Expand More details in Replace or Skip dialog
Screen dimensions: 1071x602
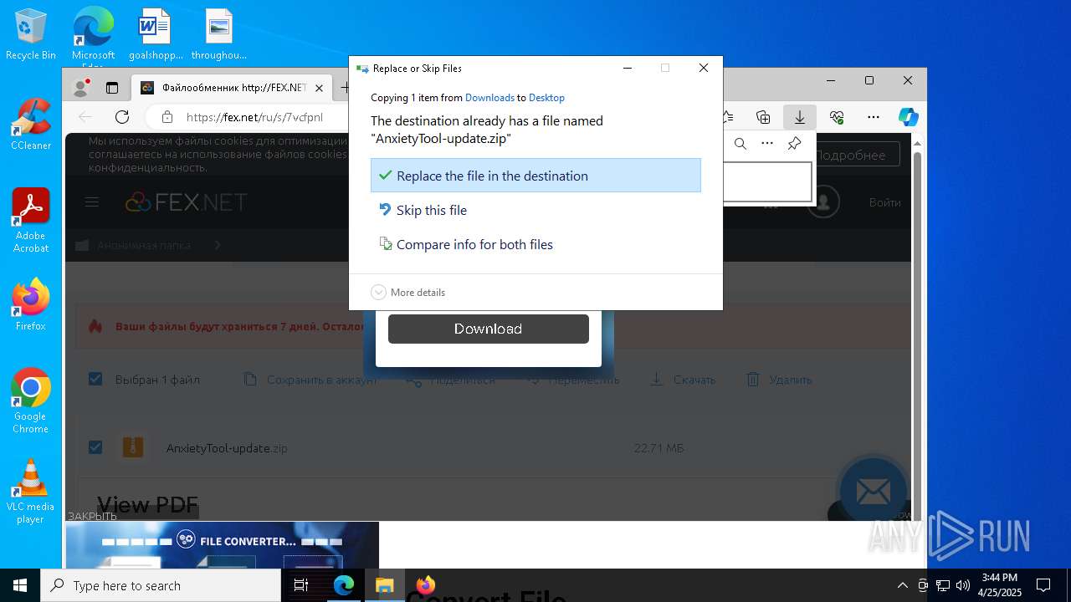point(408,292)
